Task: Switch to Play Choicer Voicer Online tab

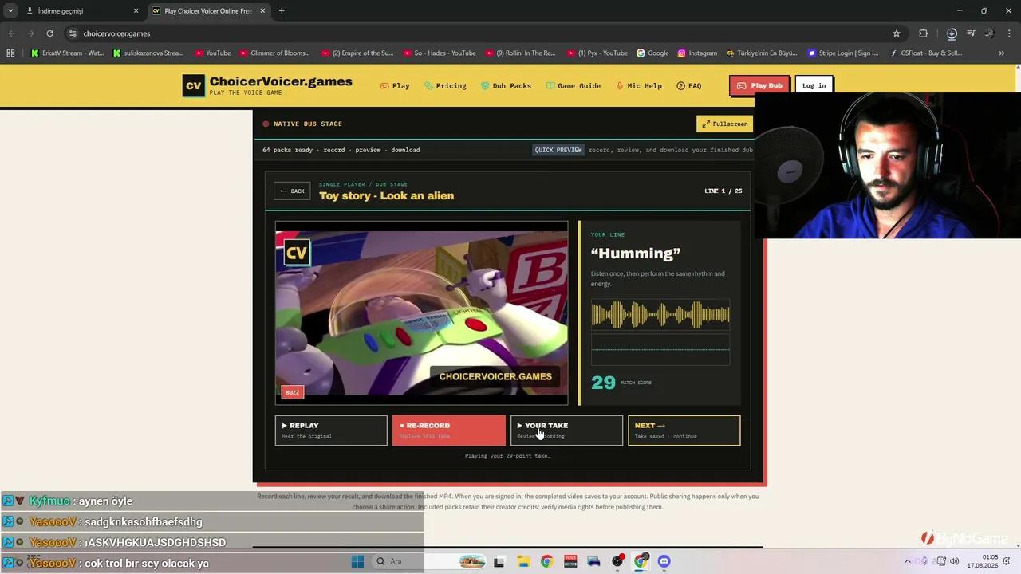Action: coord(208,11)
